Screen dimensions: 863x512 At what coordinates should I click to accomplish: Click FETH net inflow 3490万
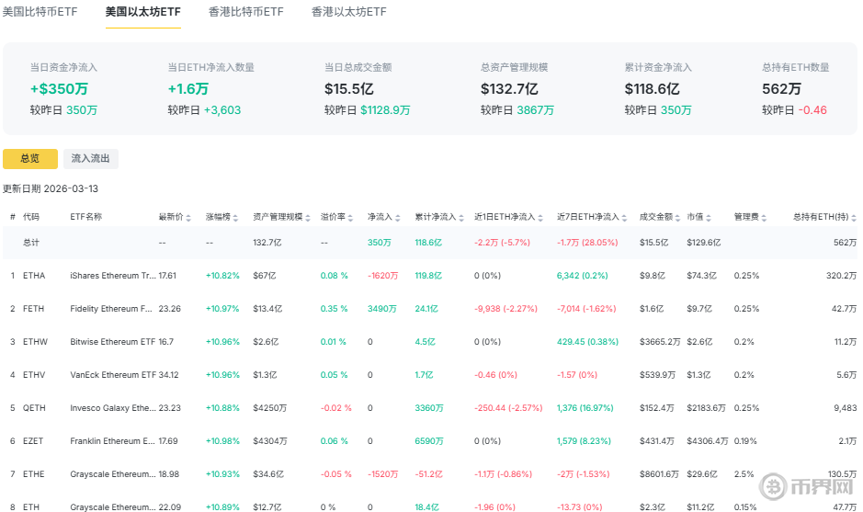point(382,308)
